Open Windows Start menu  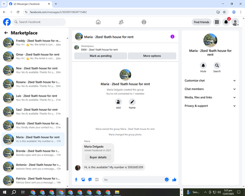click(x=4, y=192)
